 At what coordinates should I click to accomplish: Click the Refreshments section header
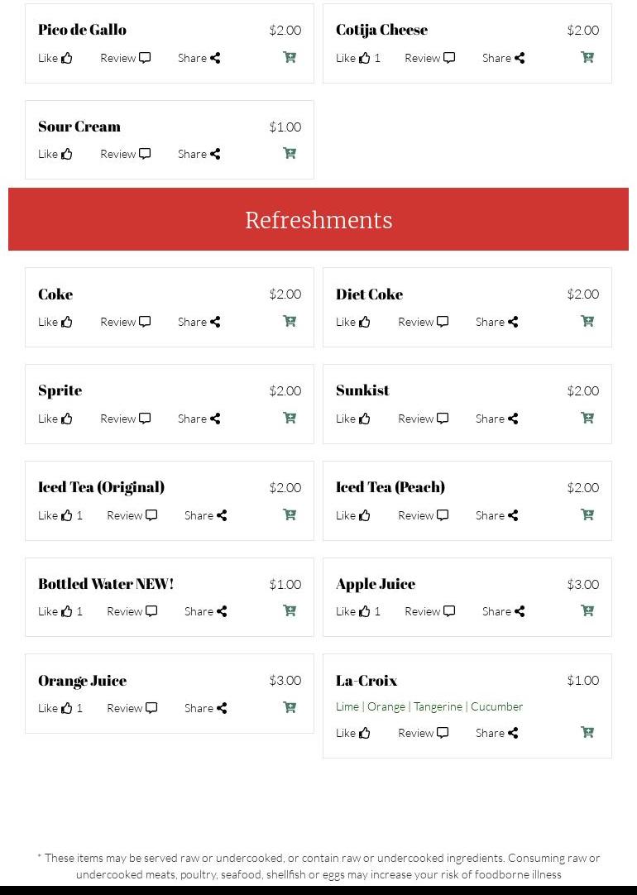pyautogui.click(x=318, y=219)
